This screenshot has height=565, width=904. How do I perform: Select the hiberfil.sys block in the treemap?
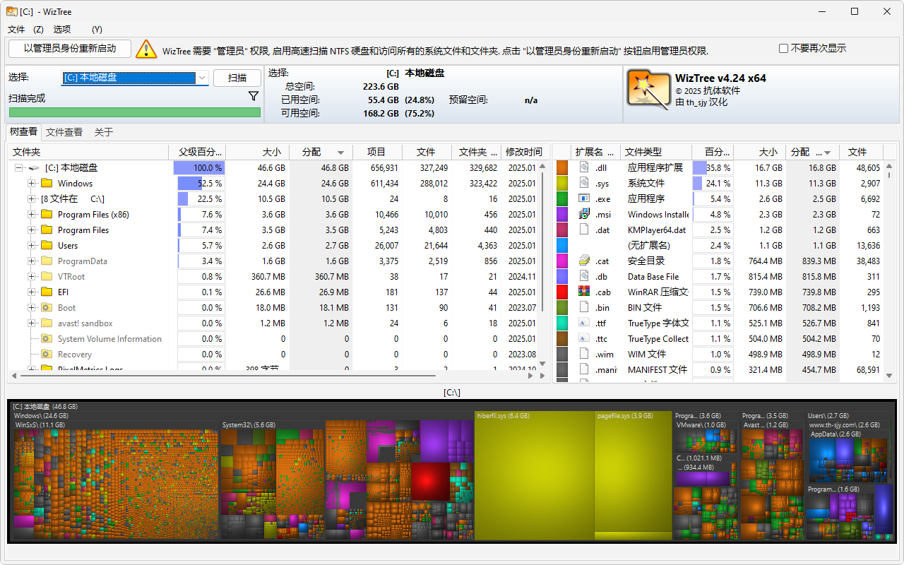[x=535, y=473]
